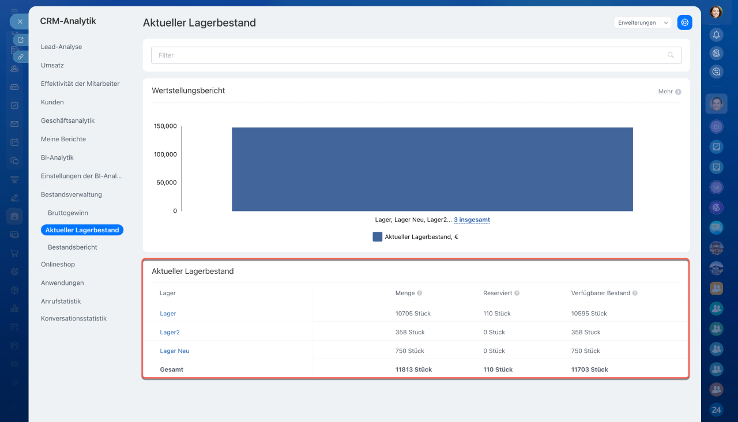Viewport: 738px width, 422px height.
Task: Expand '3 insgesamt' warehouse list
Action: coord(472,220)
